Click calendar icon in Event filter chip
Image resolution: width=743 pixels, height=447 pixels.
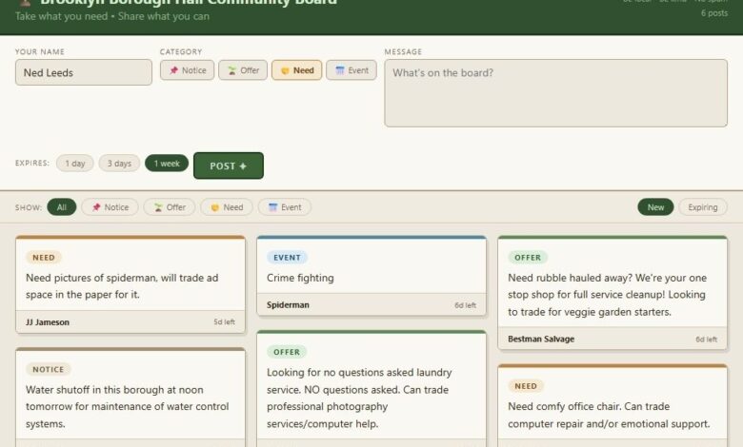(273, 207)
